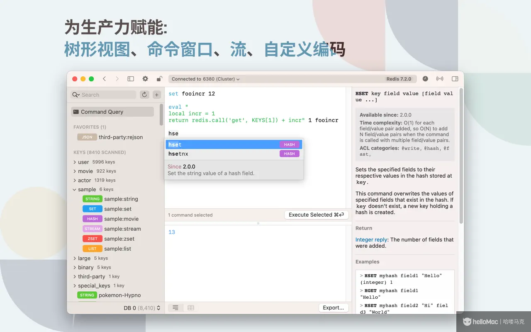Go forward with the right chevron
This screenshot has width=531, height=332.
(x=117, y=79)
